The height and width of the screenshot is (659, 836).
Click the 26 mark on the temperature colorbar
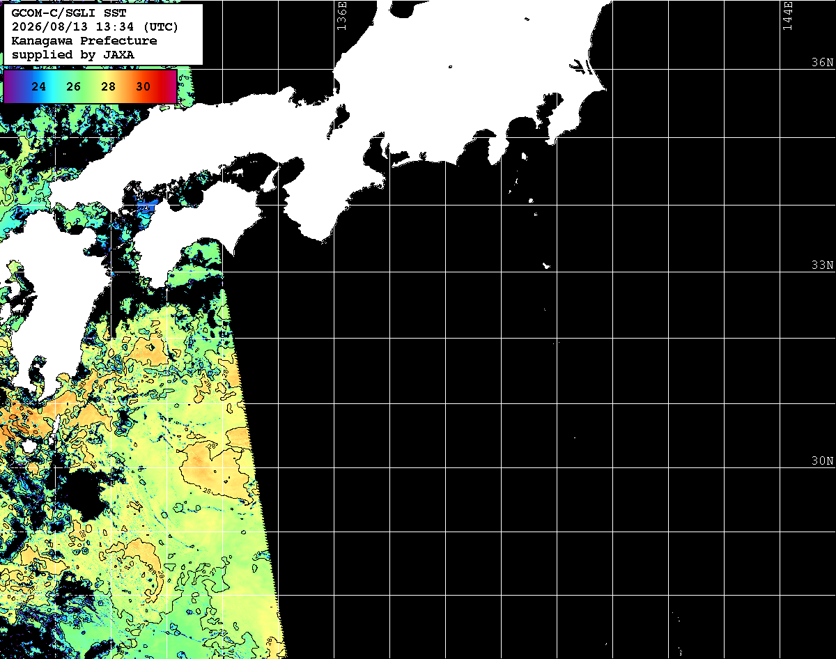click(x=74, y=87)
